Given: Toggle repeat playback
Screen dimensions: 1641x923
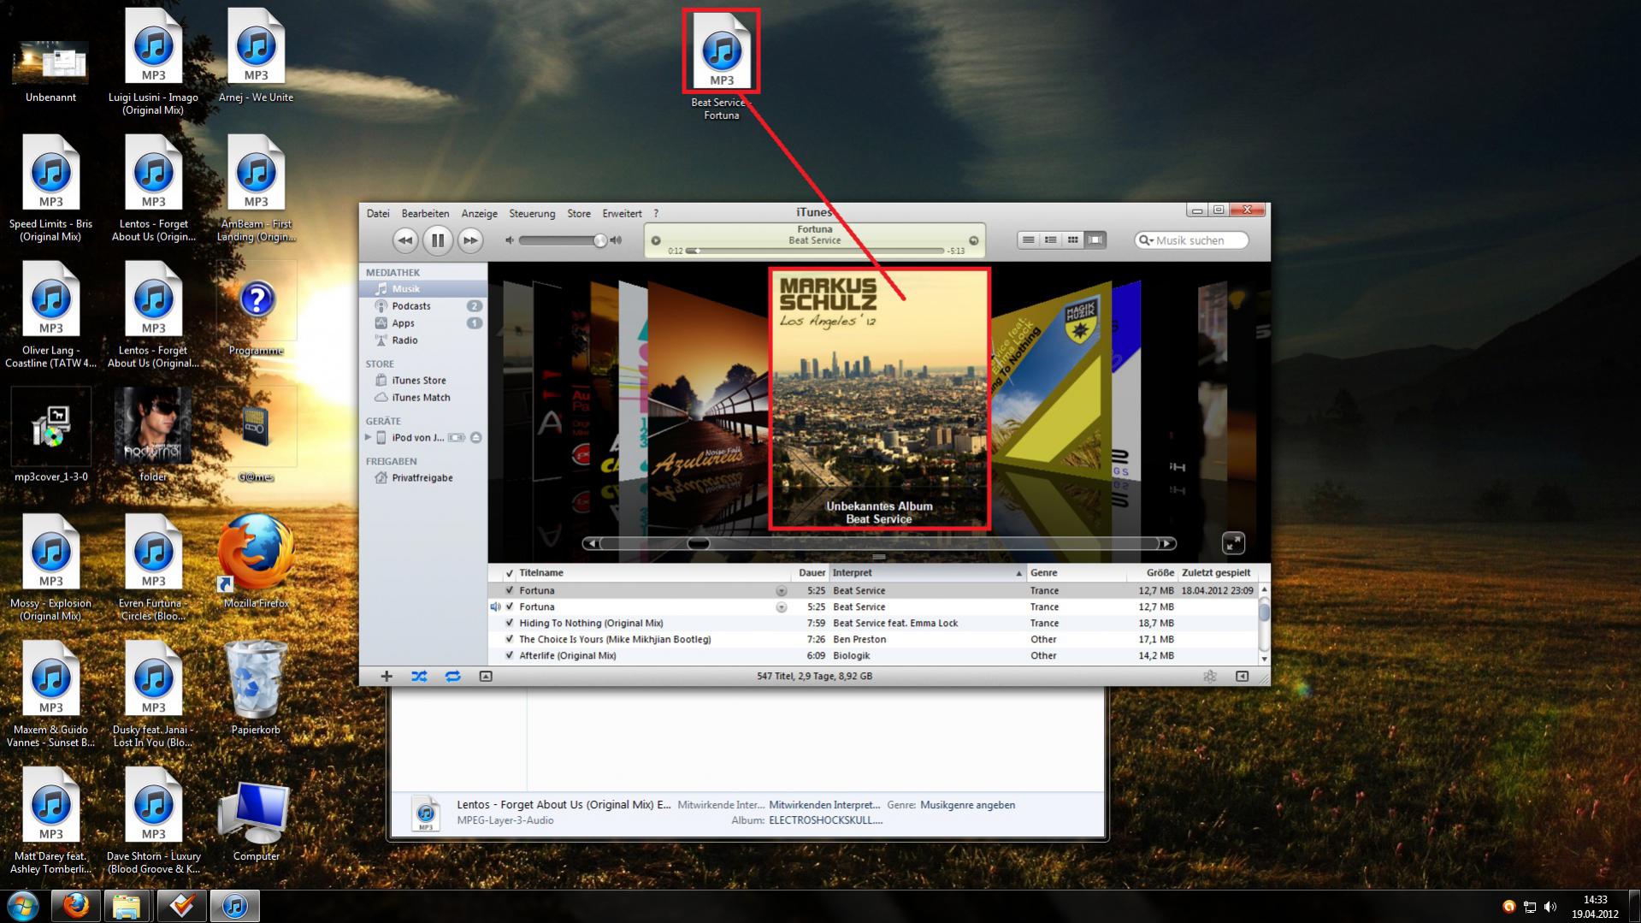Looking at the screenshot, I should coord(452,676).
